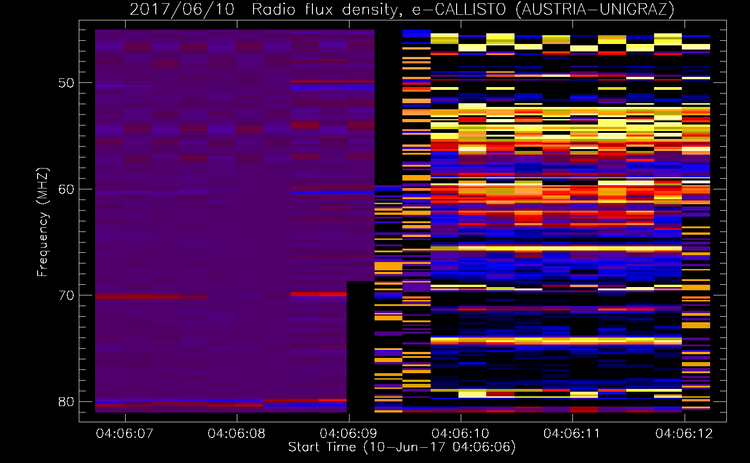Click the '04:06:07' time tick label
This screenshot has height=463, width=750.
point(125,434)
